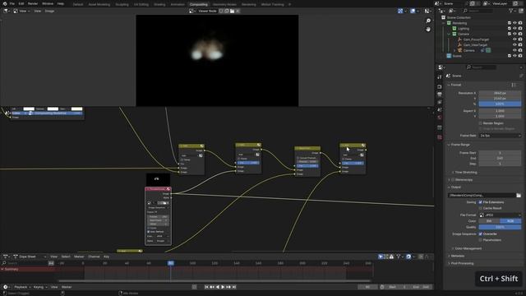
Task: Click the zoom magnifier icon in viewer
Action: tap(428, 21)
